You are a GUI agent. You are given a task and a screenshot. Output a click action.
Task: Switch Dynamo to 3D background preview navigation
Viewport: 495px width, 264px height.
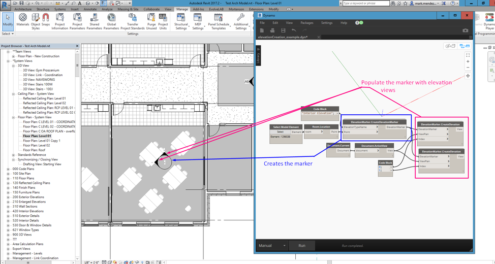pyautogui.click(x=450, y=46)
